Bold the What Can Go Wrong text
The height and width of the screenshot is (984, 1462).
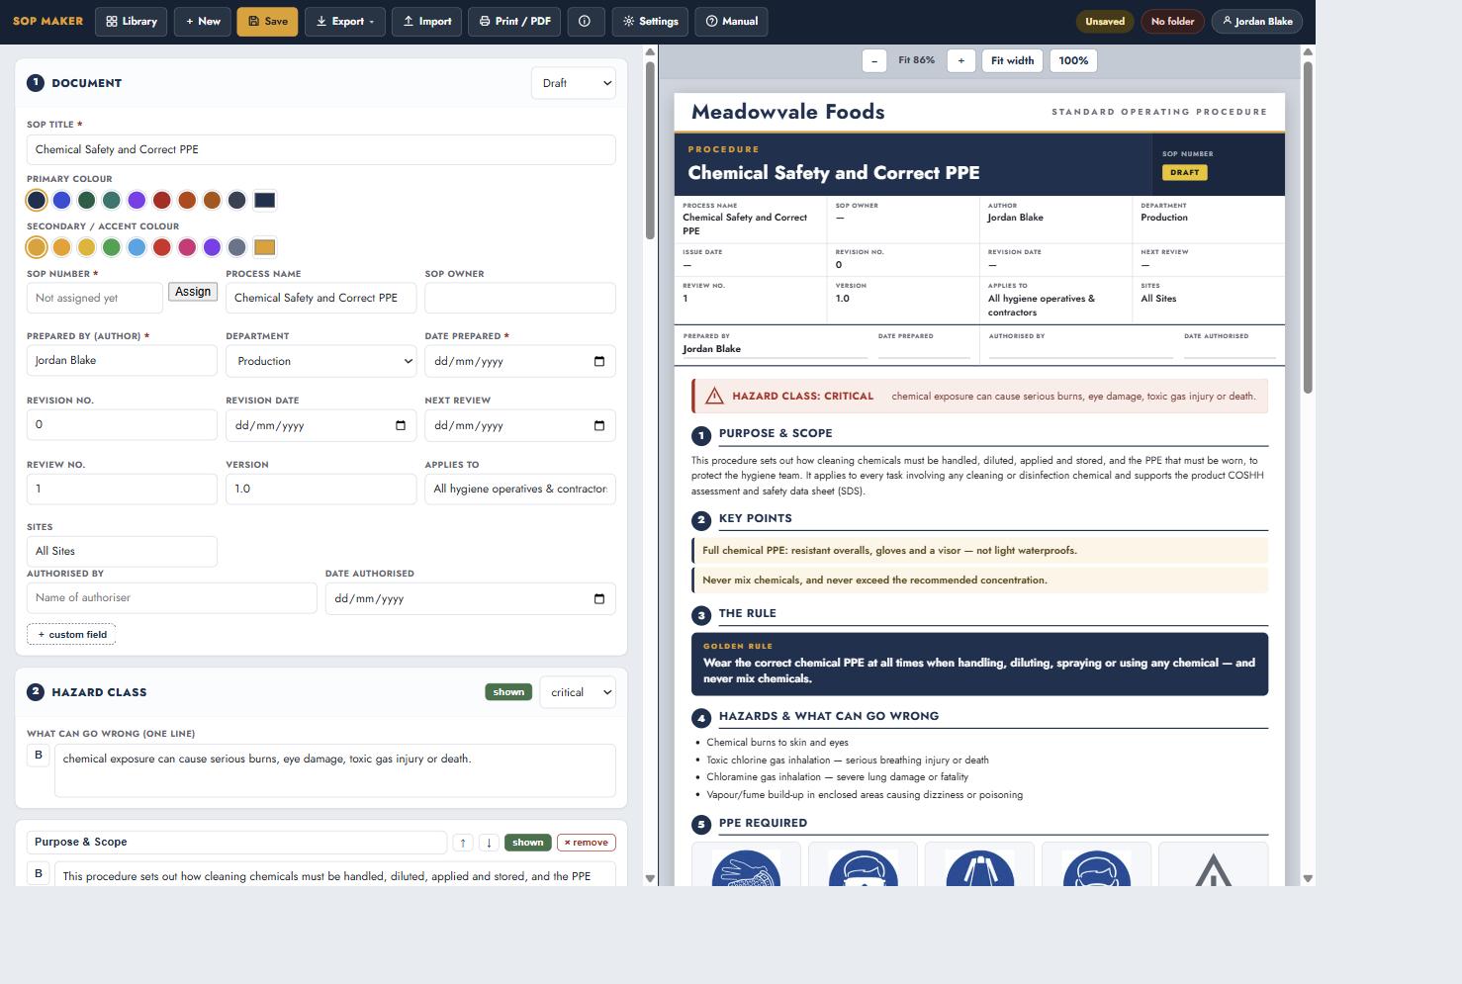pyautogui.click(x=39, y=756)
